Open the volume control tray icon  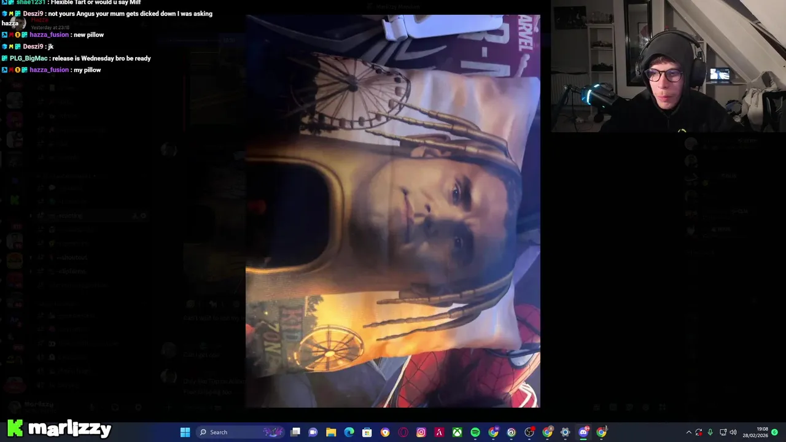pos(733,432)
